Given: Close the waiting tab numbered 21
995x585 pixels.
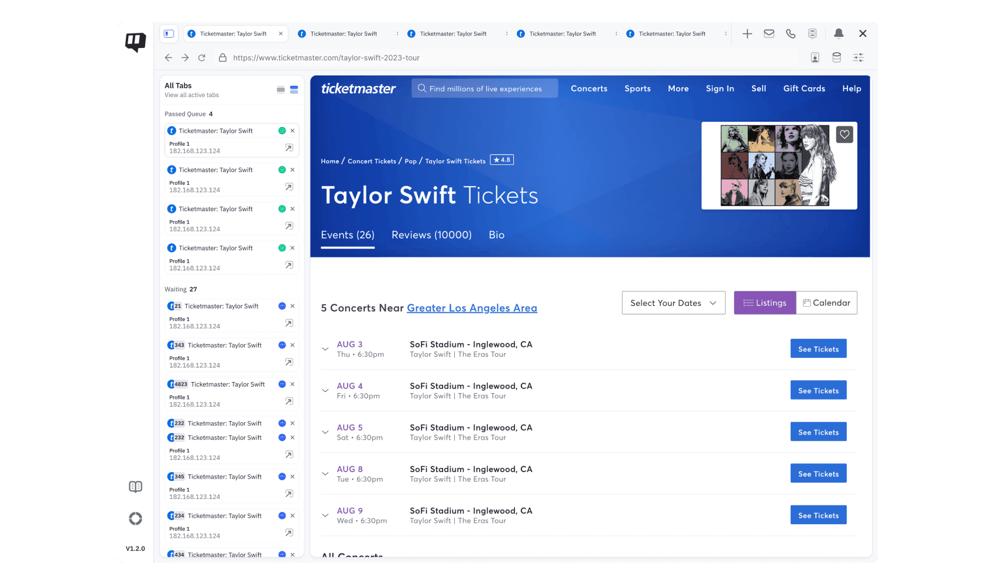Looking at the screenshot, I should [x=293, y=306].
